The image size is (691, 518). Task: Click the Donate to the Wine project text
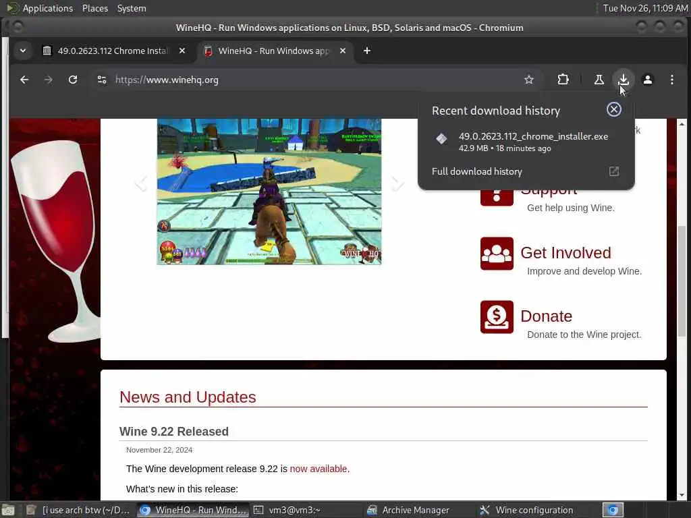(584, 335)
